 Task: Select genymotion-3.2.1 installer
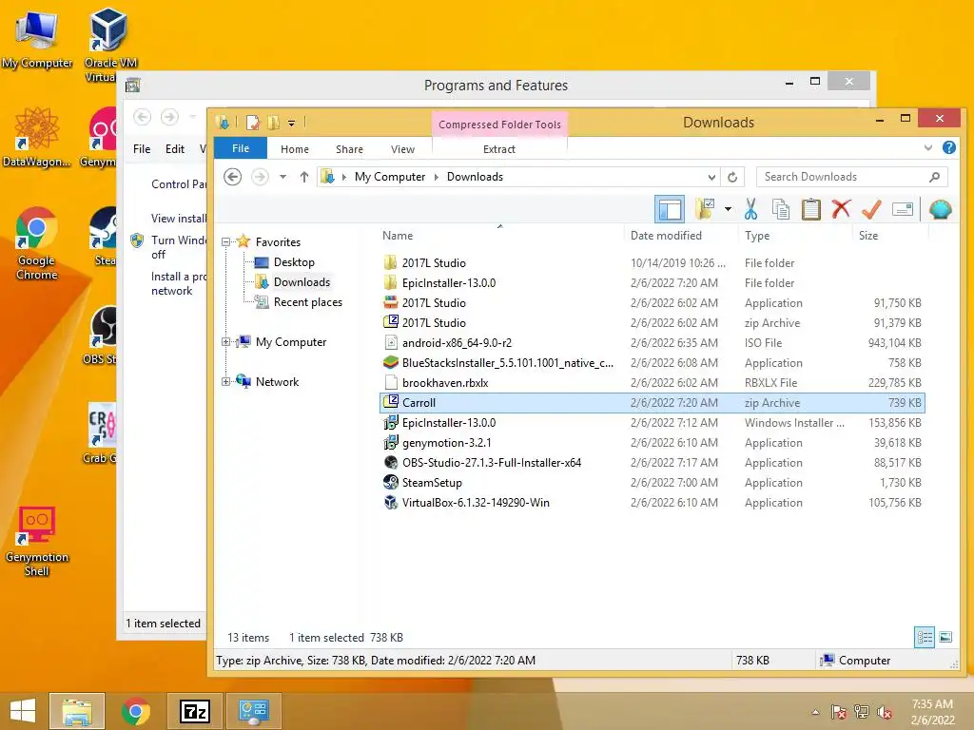pyautogui.click(x=653, y=443)
